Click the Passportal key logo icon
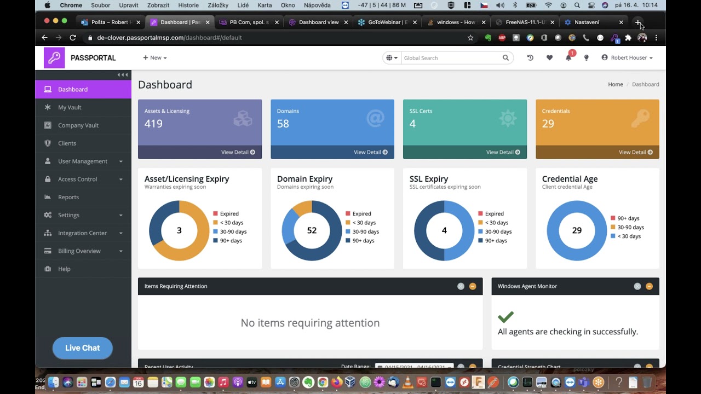This screenshot has height=394, width=701. point(54,58)
